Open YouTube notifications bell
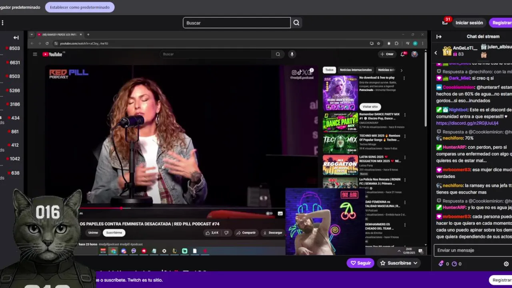 pos(402,54)
